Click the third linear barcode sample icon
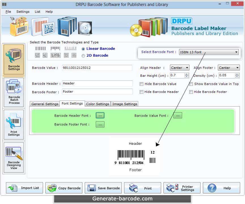Image resolution: width=245 pixels, height=204 pixels. pyautogui.click(x=71, y=48)
